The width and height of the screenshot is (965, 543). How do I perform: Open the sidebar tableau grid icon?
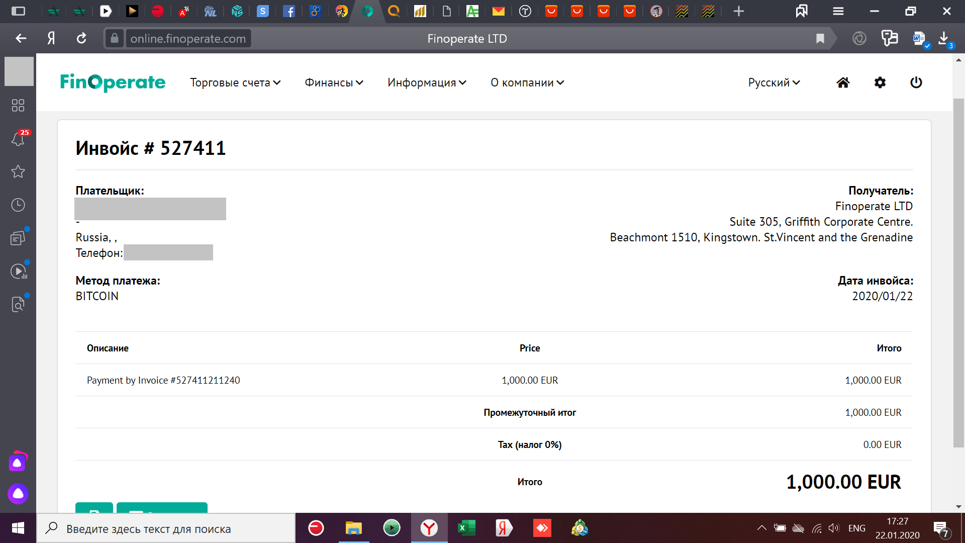(x=18, y=105)
